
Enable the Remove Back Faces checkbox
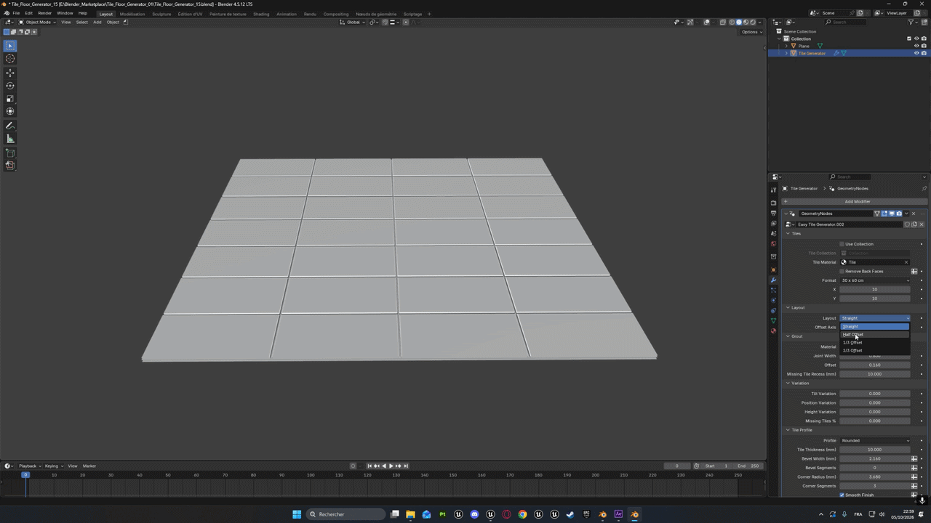click(842, 271)
